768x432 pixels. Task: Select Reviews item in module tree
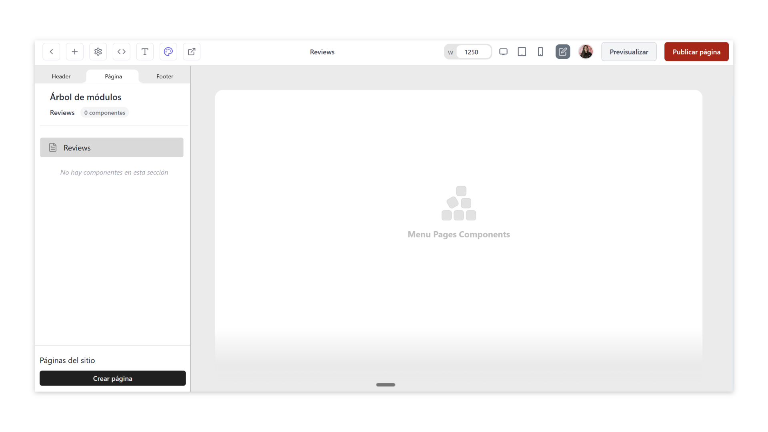click(112, 148)
